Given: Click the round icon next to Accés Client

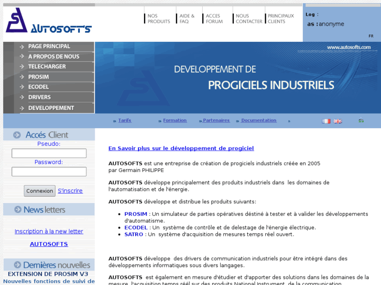Looking at the screenshot, I should pos(17,135).
